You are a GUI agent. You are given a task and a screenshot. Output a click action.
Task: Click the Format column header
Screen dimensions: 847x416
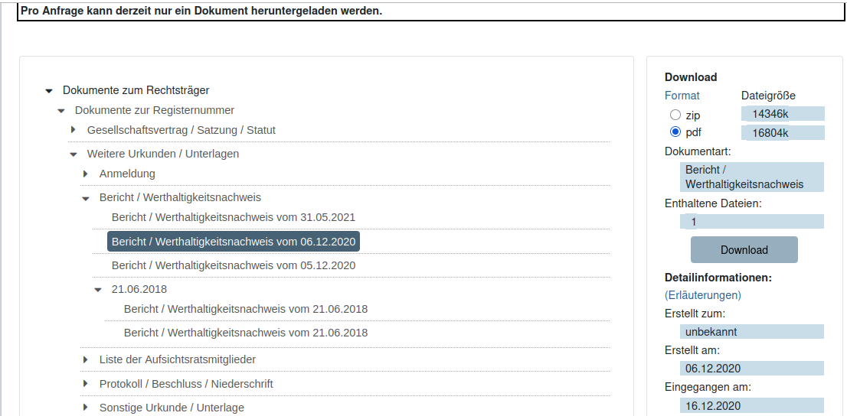click(682, 96)
